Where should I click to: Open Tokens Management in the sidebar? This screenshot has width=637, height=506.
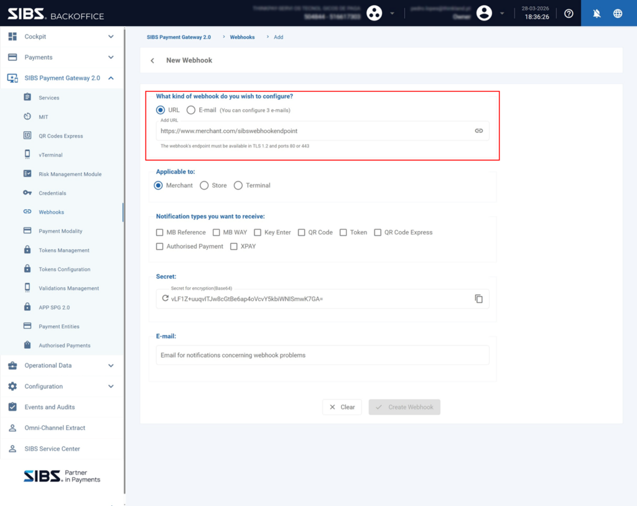pyautogui.click(x=63, y=251)
